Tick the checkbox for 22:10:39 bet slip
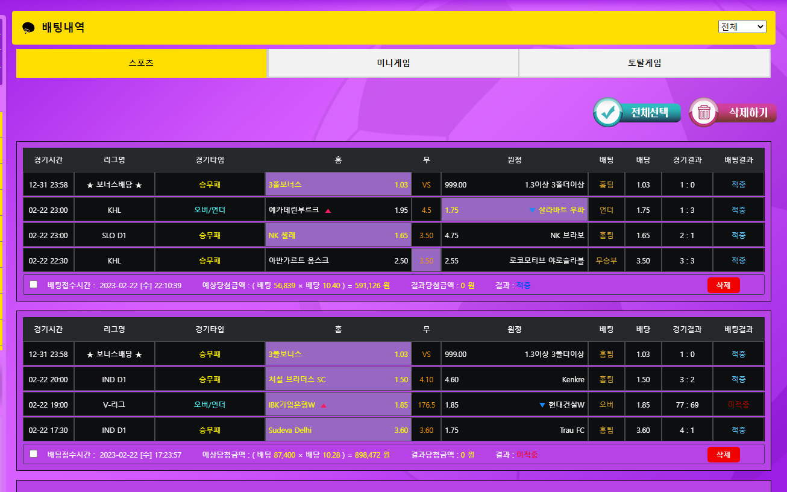 point(34,285)
